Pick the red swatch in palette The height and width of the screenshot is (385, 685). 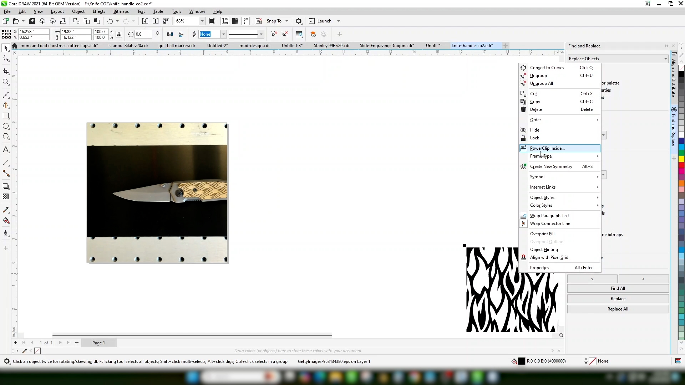coord(681,165)
